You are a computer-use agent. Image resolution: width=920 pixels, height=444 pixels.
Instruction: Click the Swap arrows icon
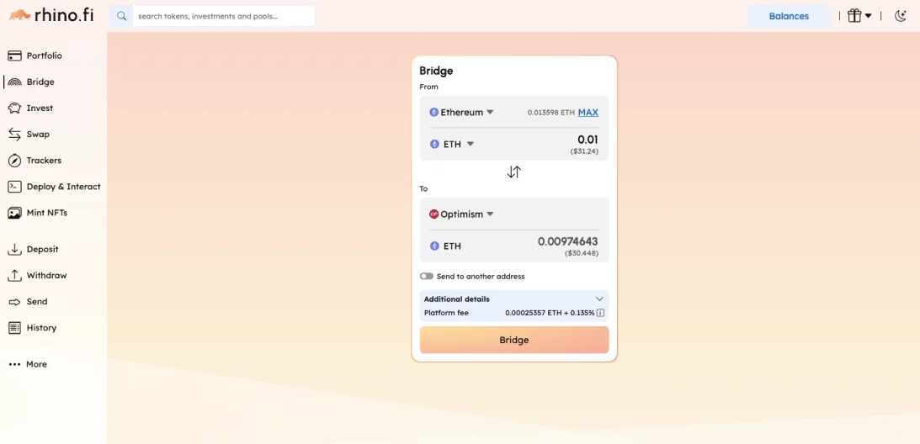(x=14, y=135)
